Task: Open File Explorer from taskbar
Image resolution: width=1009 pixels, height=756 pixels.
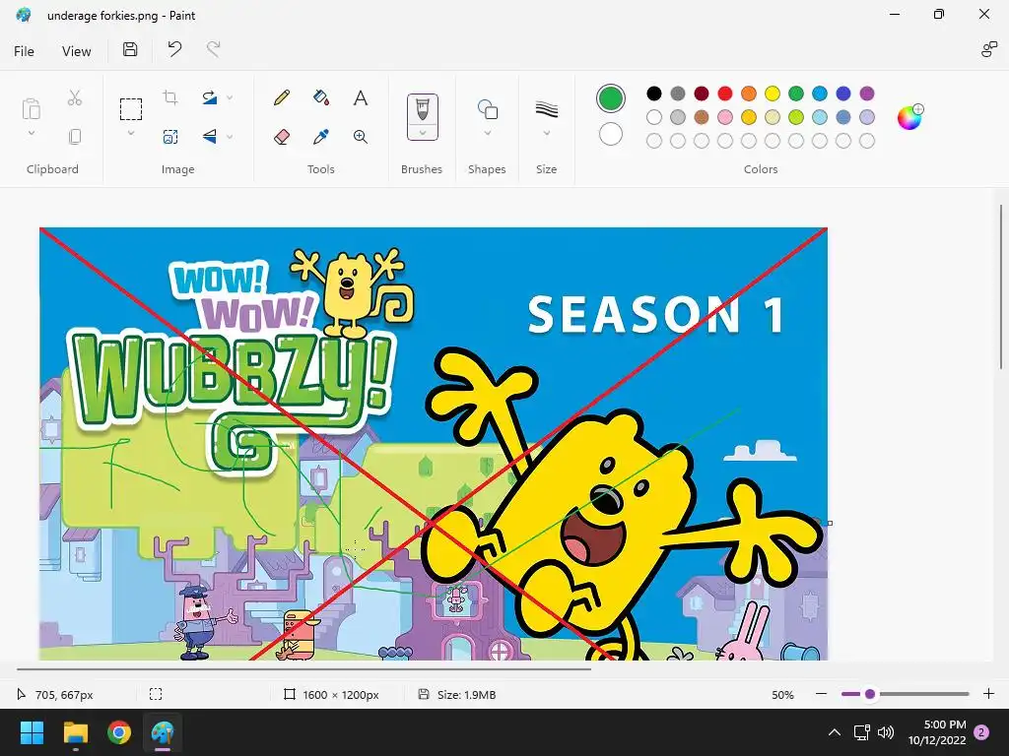Action: click(75, 732)
